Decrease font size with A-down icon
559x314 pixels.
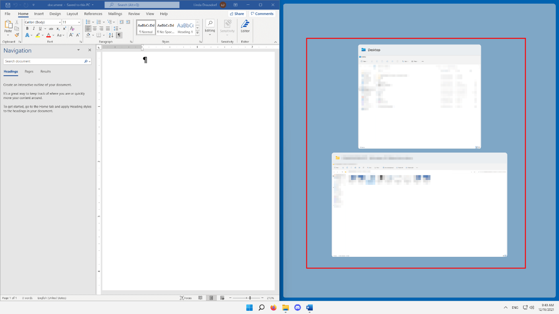(78, 35)
